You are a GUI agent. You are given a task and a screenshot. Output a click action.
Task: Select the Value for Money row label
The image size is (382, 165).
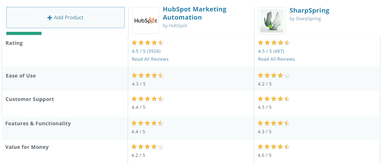pyautogui.click(x=27, y=147)
